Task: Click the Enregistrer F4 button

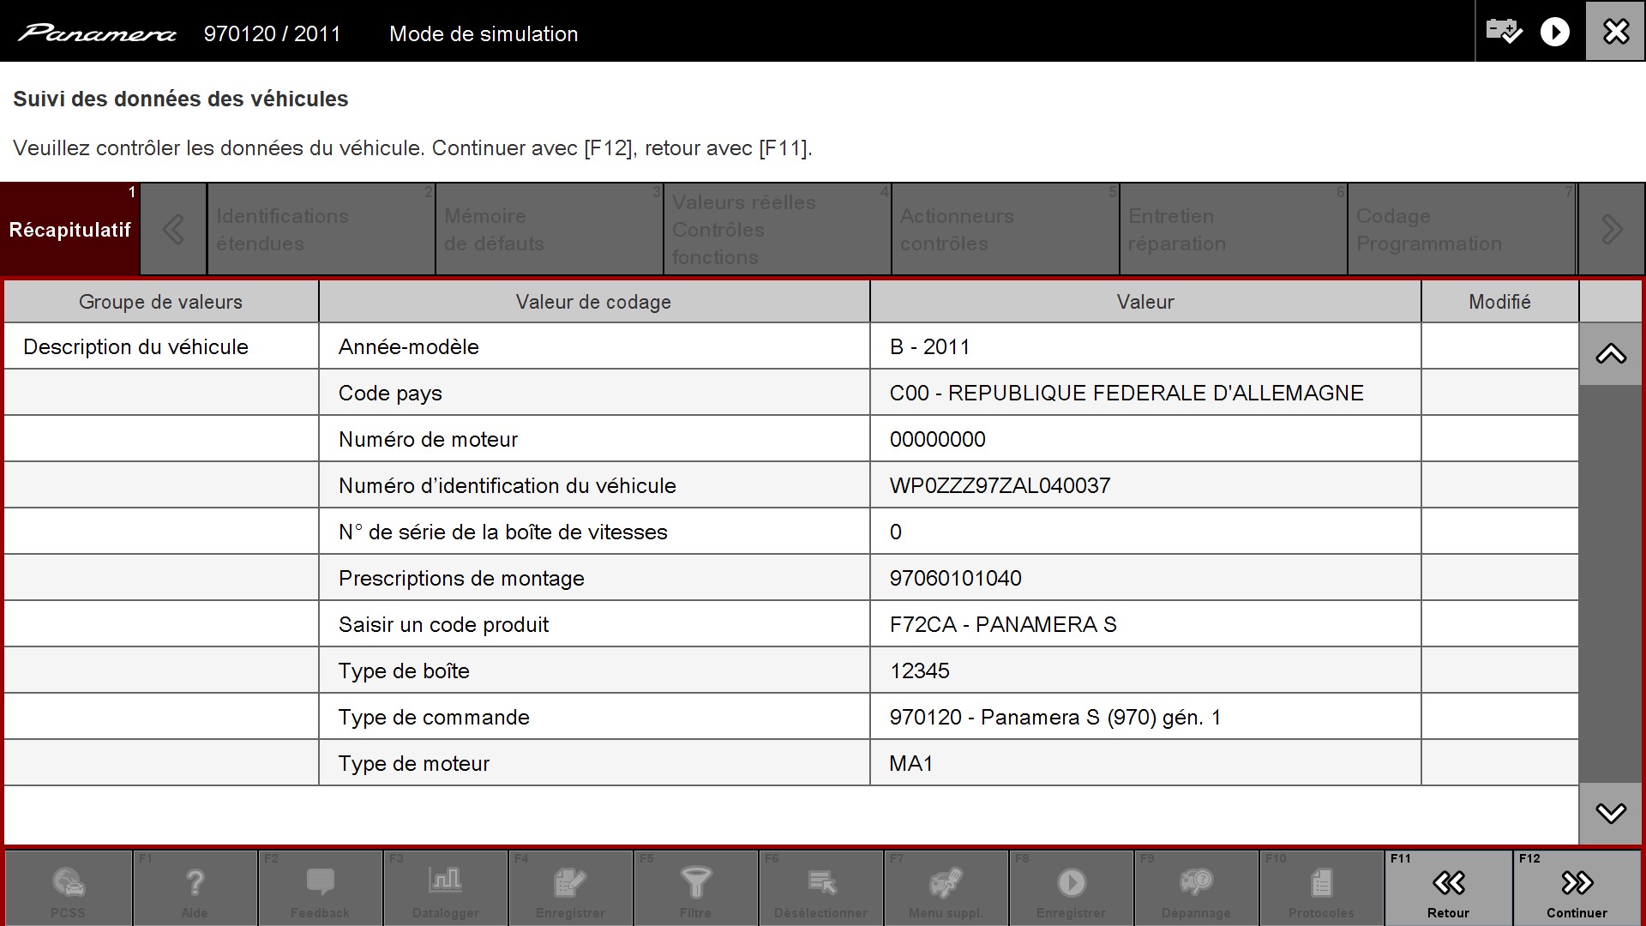Action: point(570,887)
